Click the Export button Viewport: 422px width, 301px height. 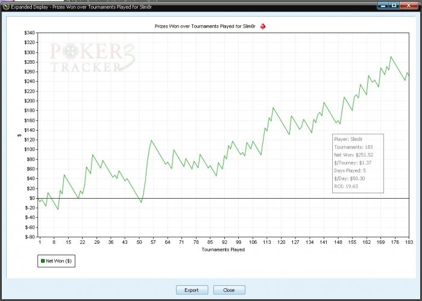click(192, 290)
